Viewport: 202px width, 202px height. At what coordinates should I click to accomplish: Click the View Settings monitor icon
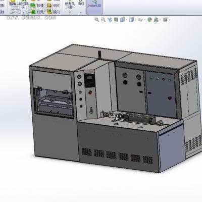click(x=165, y=20)
